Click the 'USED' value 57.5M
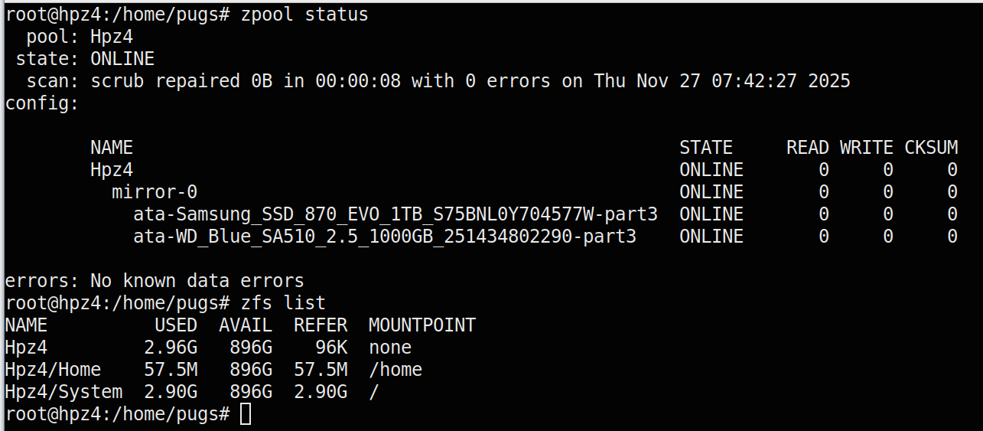The height and width of the screenshot is (431, 983). click(171, 370)
